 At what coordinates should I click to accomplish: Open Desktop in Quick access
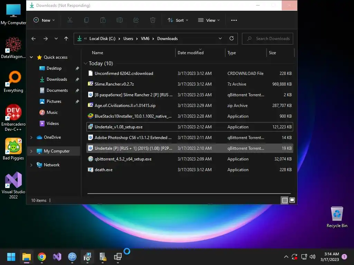coord(54,68)
